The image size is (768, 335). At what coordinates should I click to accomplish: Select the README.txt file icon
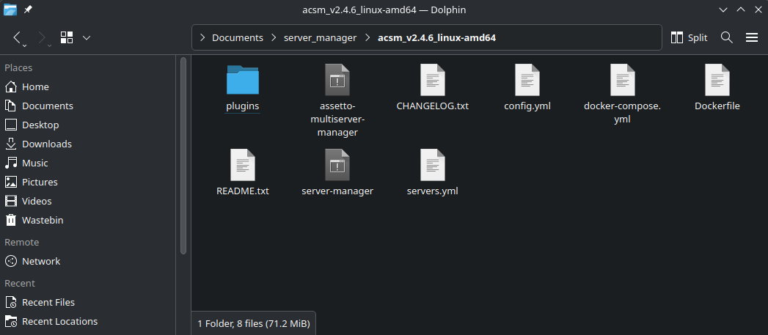243,165
